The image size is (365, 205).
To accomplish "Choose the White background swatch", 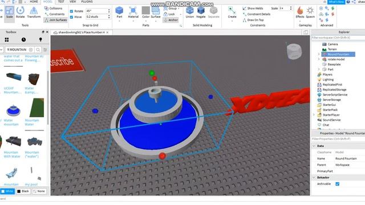I will pyautogui.click(x=7, y=191).
